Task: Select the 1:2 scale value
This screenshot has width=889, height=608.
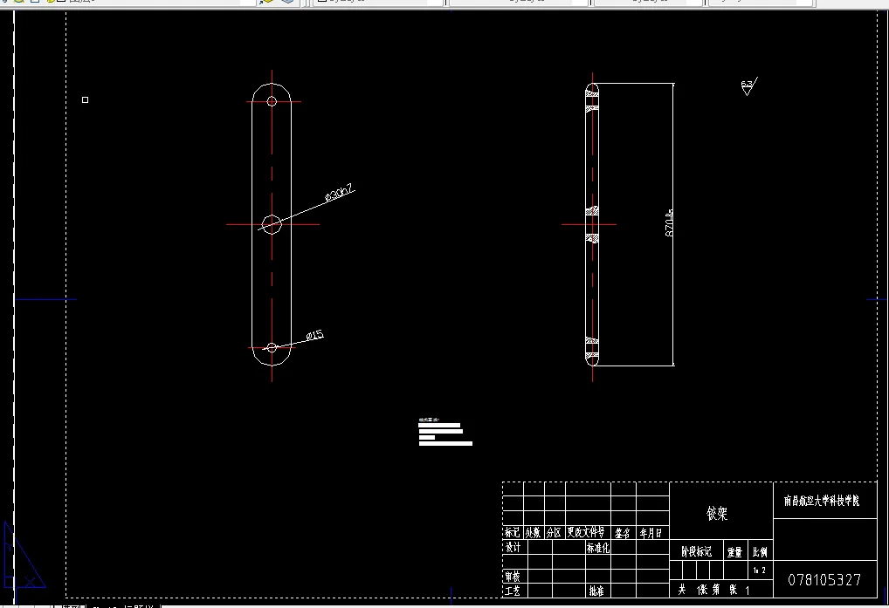Action: coord(760,570)
